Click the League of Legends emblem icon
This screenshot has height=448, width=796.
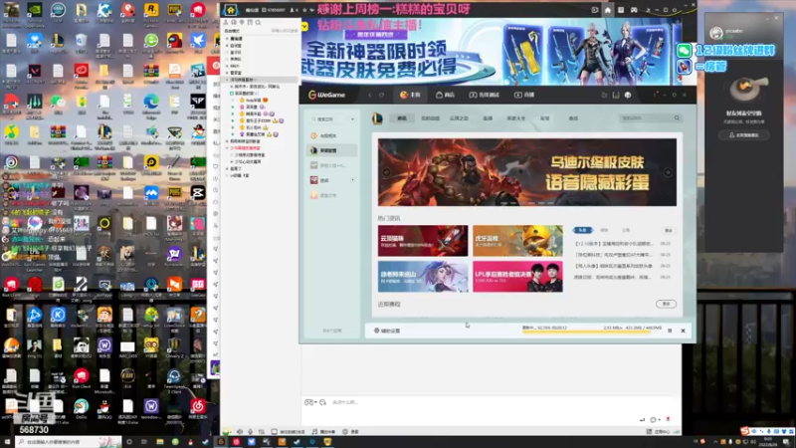click(377, 118)
